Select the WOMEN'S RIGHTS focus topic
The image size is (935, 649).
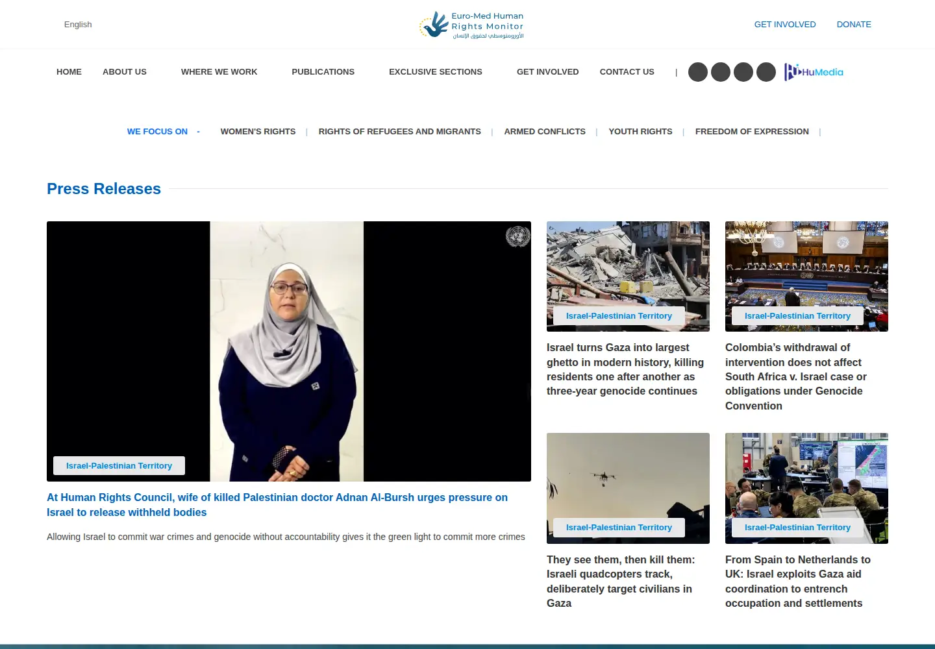(258, 132)
